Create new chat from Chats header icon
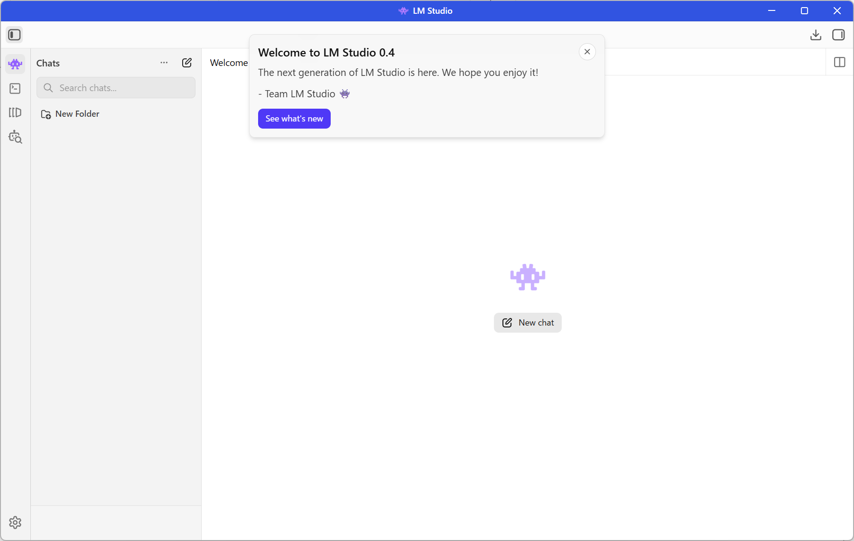Image resolution: width=854 pixels, height=541 pixels. tap(187, 63)
